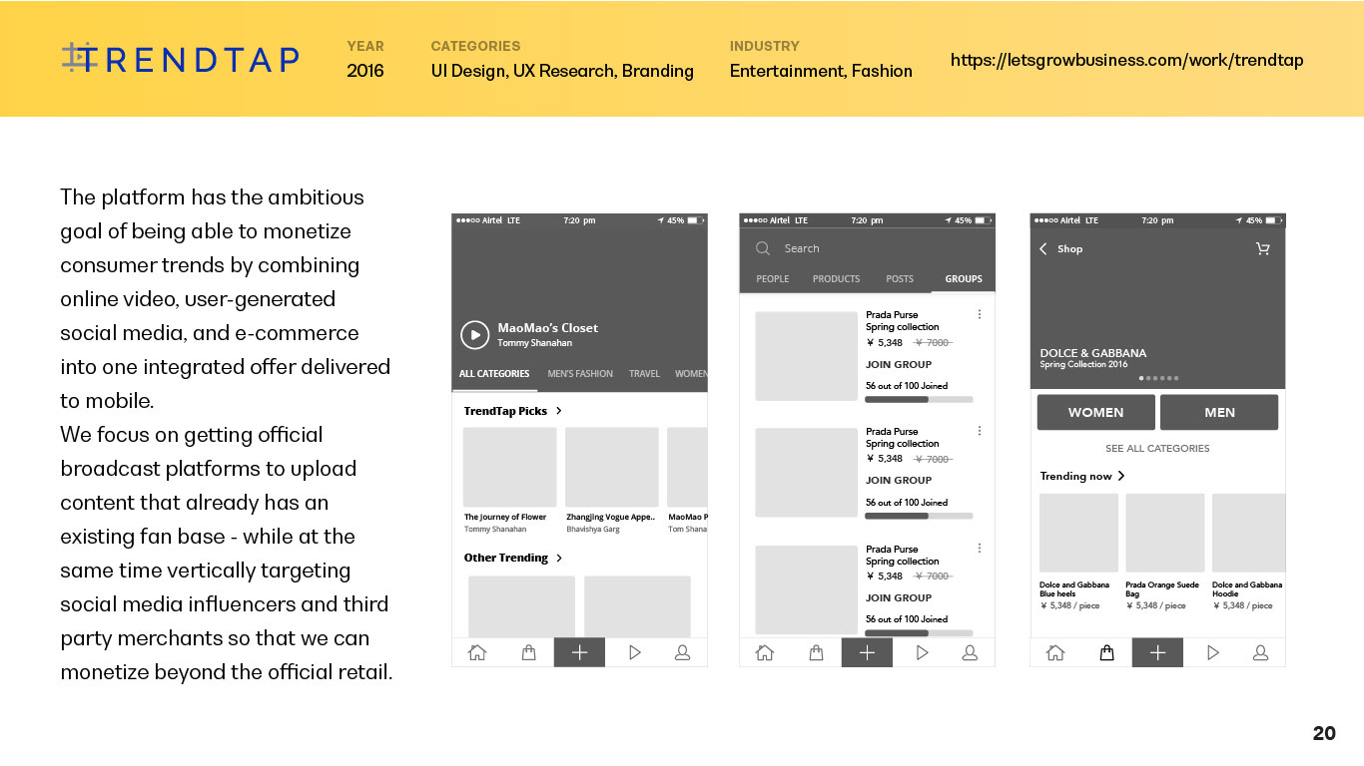
Task: Go back using Shop back arrow
Action: [x=1043, y=248]
